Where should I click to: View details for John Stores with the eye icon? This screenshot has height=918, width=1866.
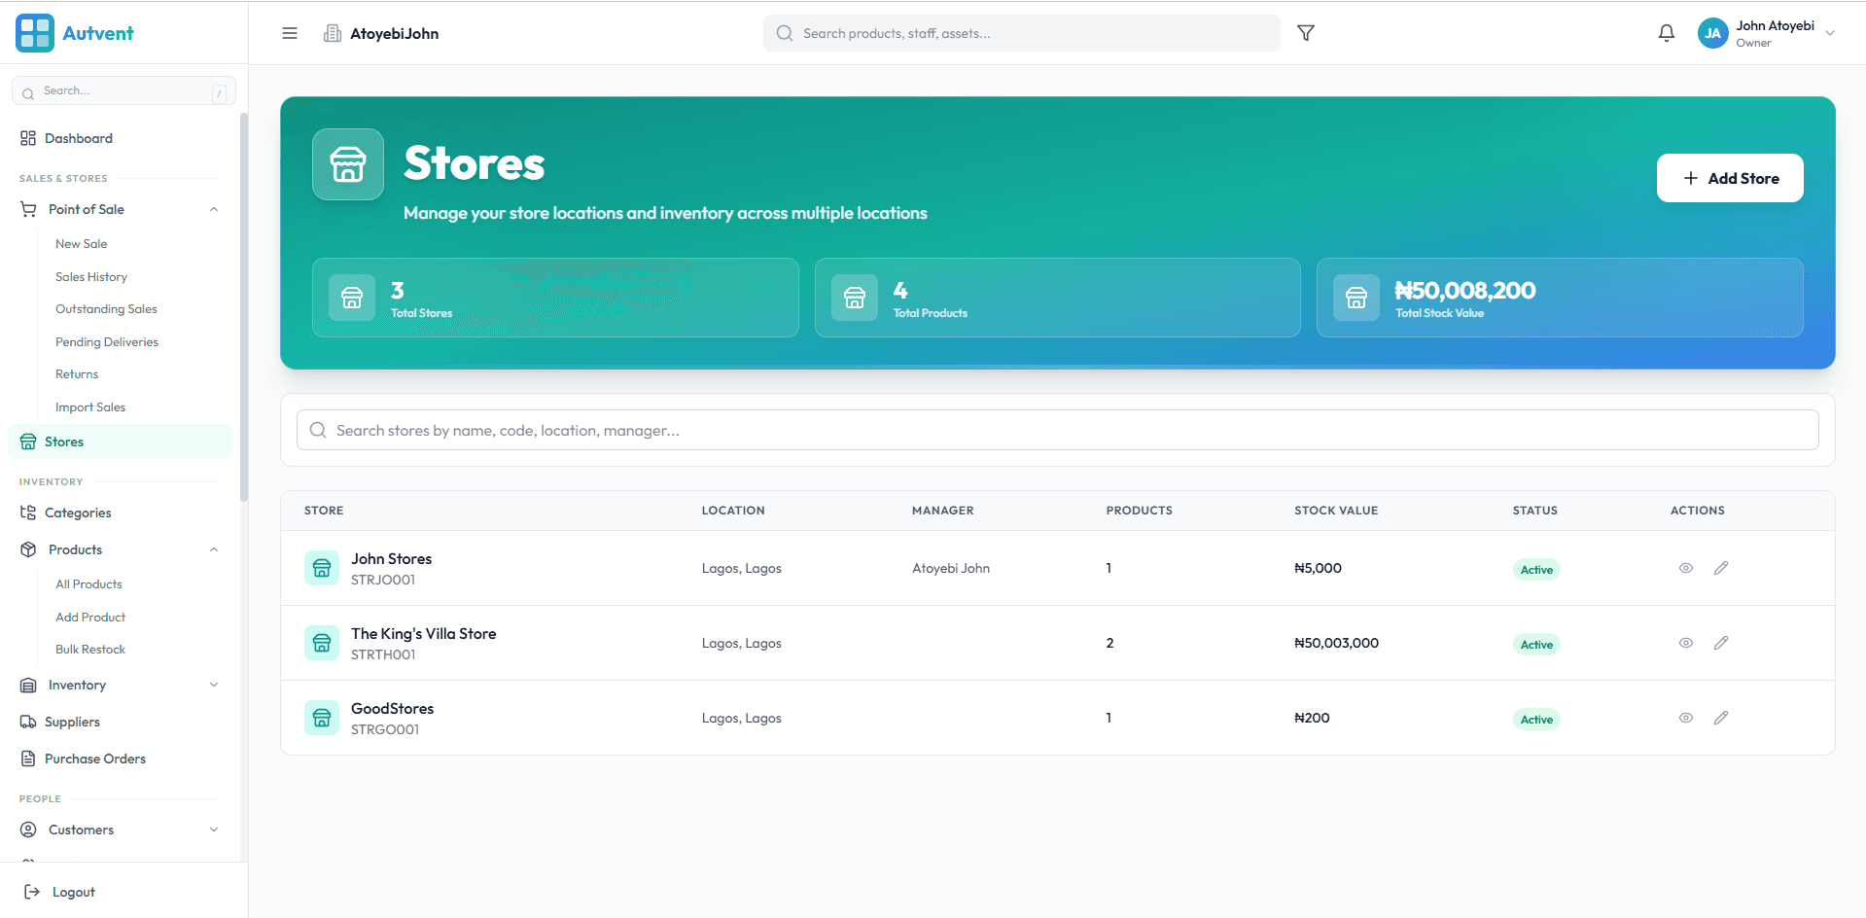pyautogui.click(x=1686, y=568)
